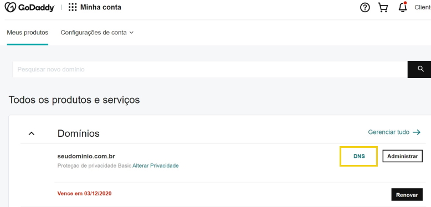Click the DNS button for seudominio.com.br
Viewport: 431px width, 207px height.
click(359, 156)
